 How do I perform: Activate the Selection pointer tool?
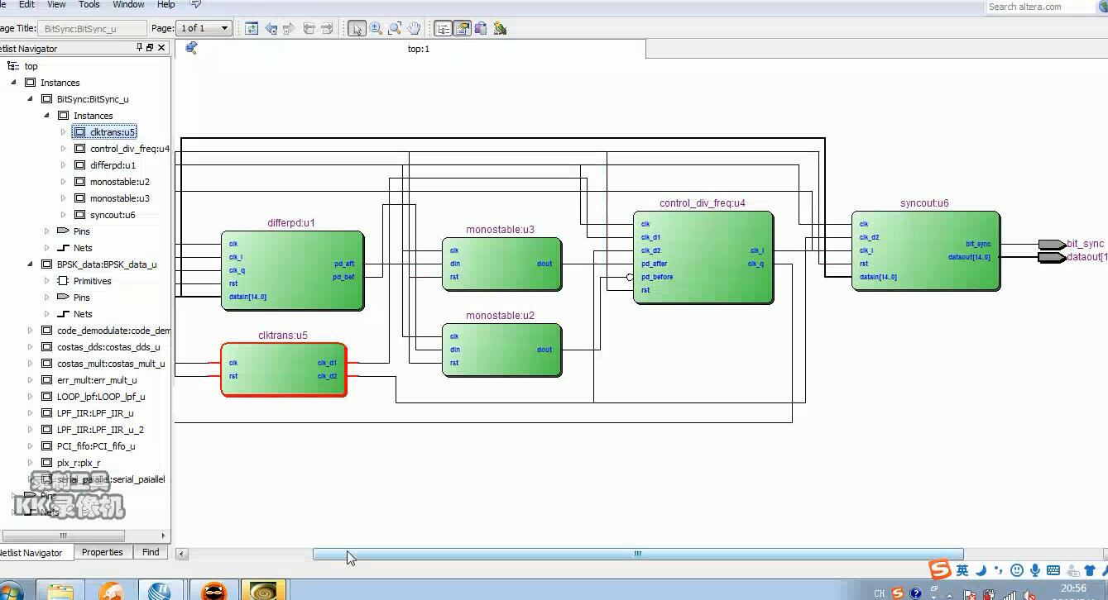(x=357, y=28)
